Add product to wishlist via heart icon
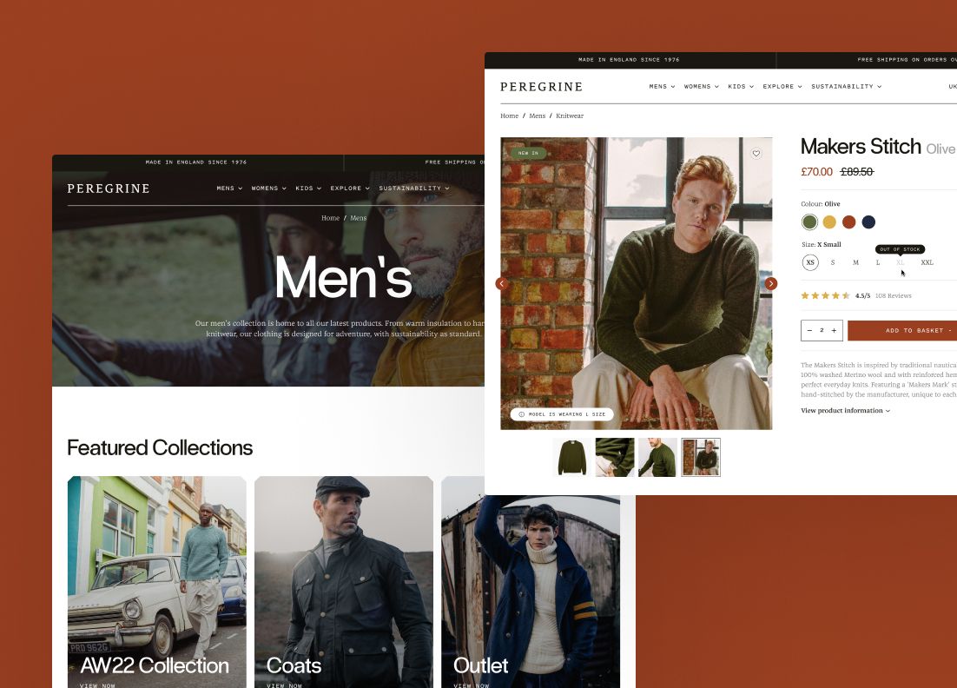The height and width of the screenshot is (688, 957). (756, 154)
